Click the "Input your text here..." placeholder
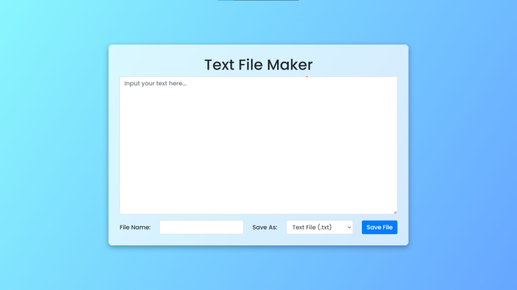Screen dimensions: 517x290 [155, 83]
